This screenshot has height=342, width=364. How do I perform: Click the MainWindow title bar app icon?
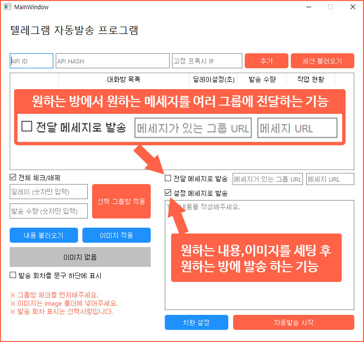pyautogui.click(x=8, y=7)
